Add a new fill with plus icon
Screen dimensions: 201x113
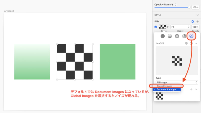point(197,21)
